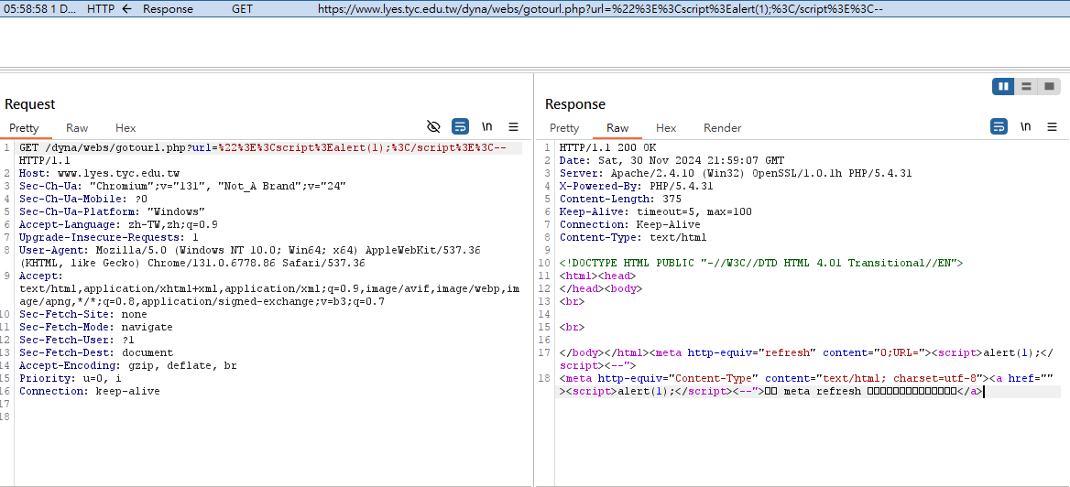
Task: Toggle hide-special-characters eye icon in Request panel
Action: [x=433, y=127]
